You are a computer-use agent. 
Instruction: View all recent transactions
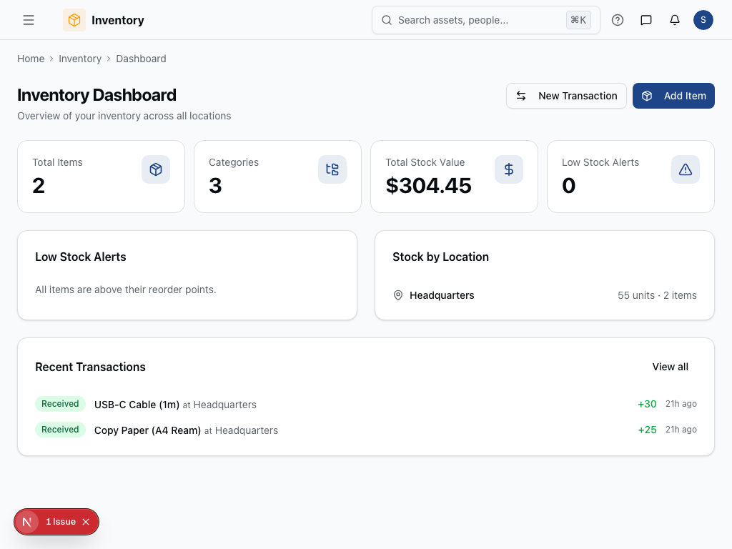(x=670, y=367)
